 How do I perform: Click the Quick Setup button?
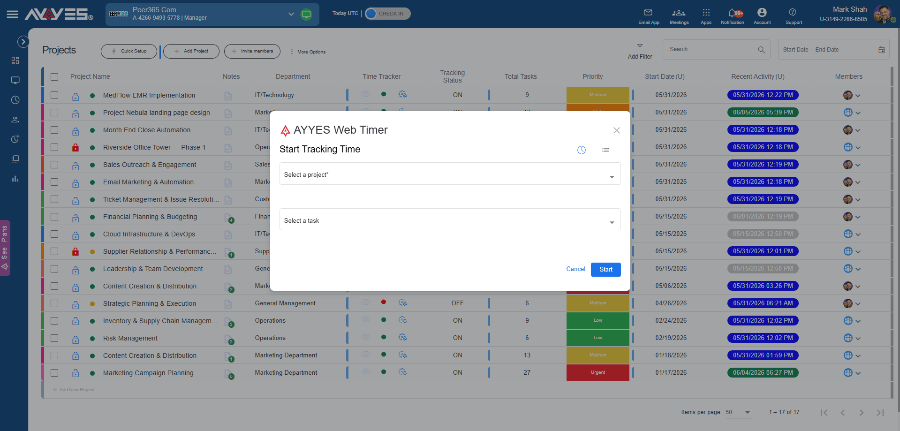pos(129,51)
